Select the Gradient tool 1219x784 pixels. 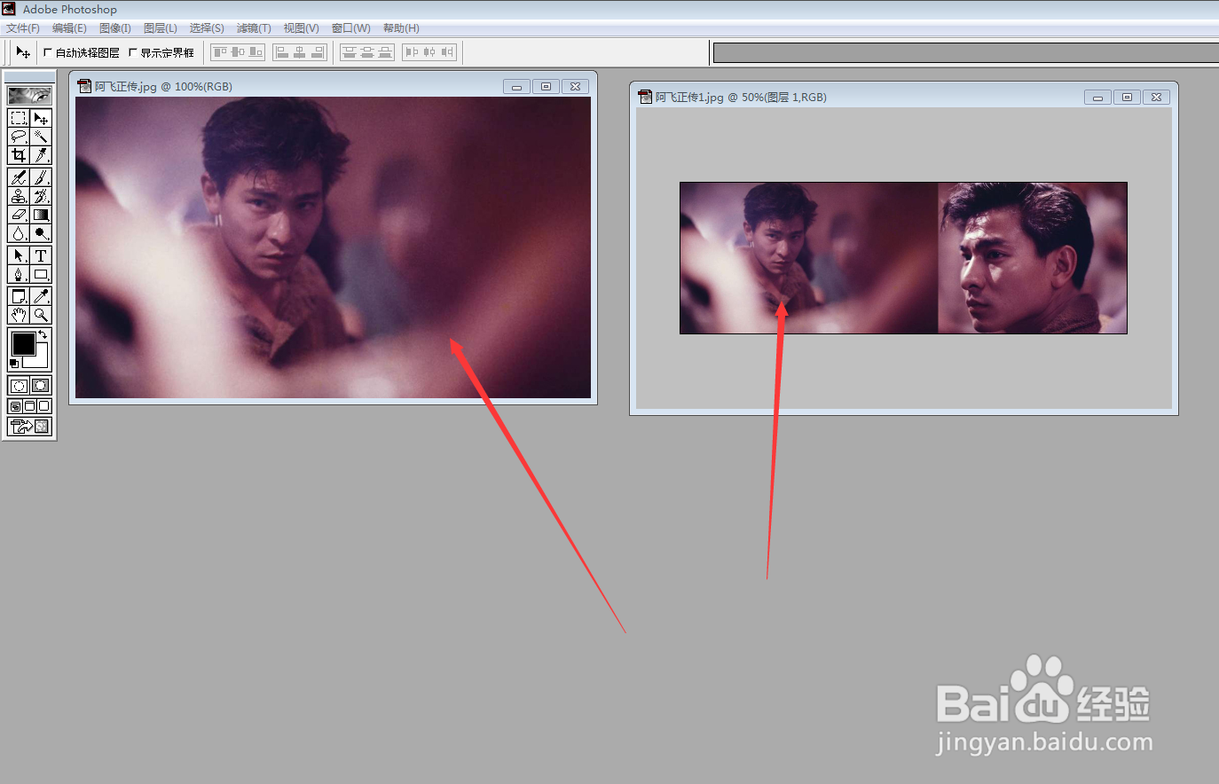[x=41, y=215]
